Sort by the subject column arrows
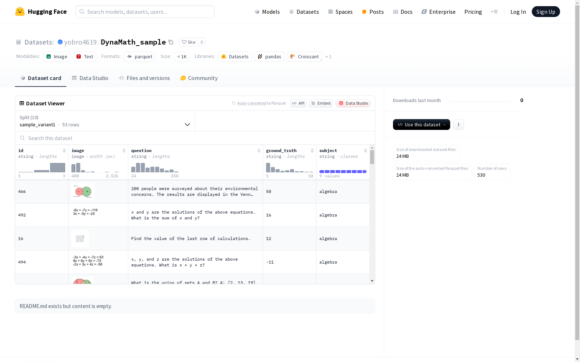The image size is (580, 362). point(365,151)
